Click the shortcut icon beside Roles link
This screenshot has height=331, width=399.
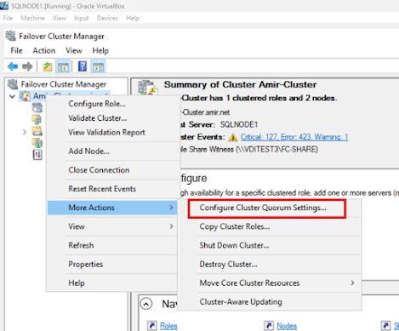[152, 326]
